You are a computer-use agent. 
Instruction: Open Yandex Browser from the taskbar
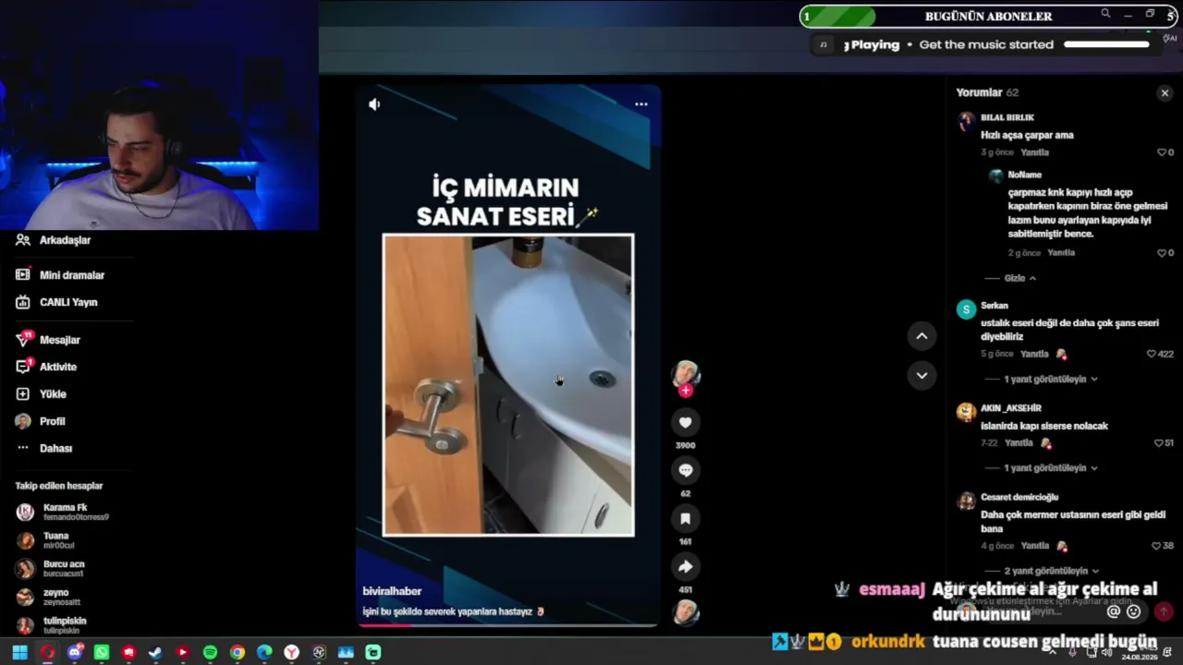pos(292,653)
